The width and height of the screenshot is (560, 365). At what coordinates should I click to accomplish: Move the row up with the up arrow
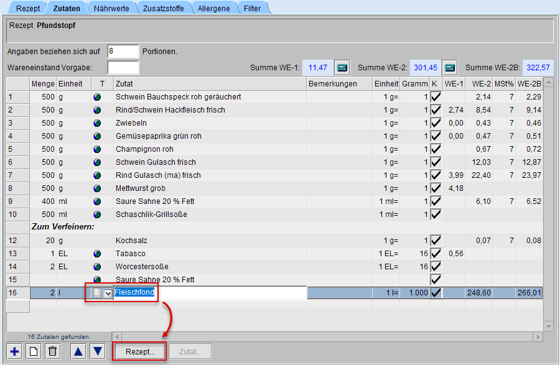pyautogui.click(x=78, y=351)
